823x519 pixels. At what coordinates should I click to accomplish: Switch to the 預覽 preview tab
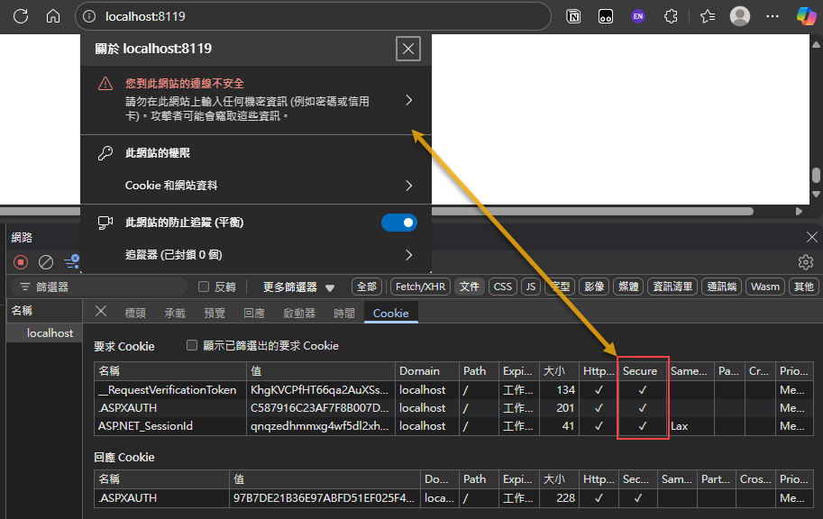pyautogui.click(x=215, y=313)
